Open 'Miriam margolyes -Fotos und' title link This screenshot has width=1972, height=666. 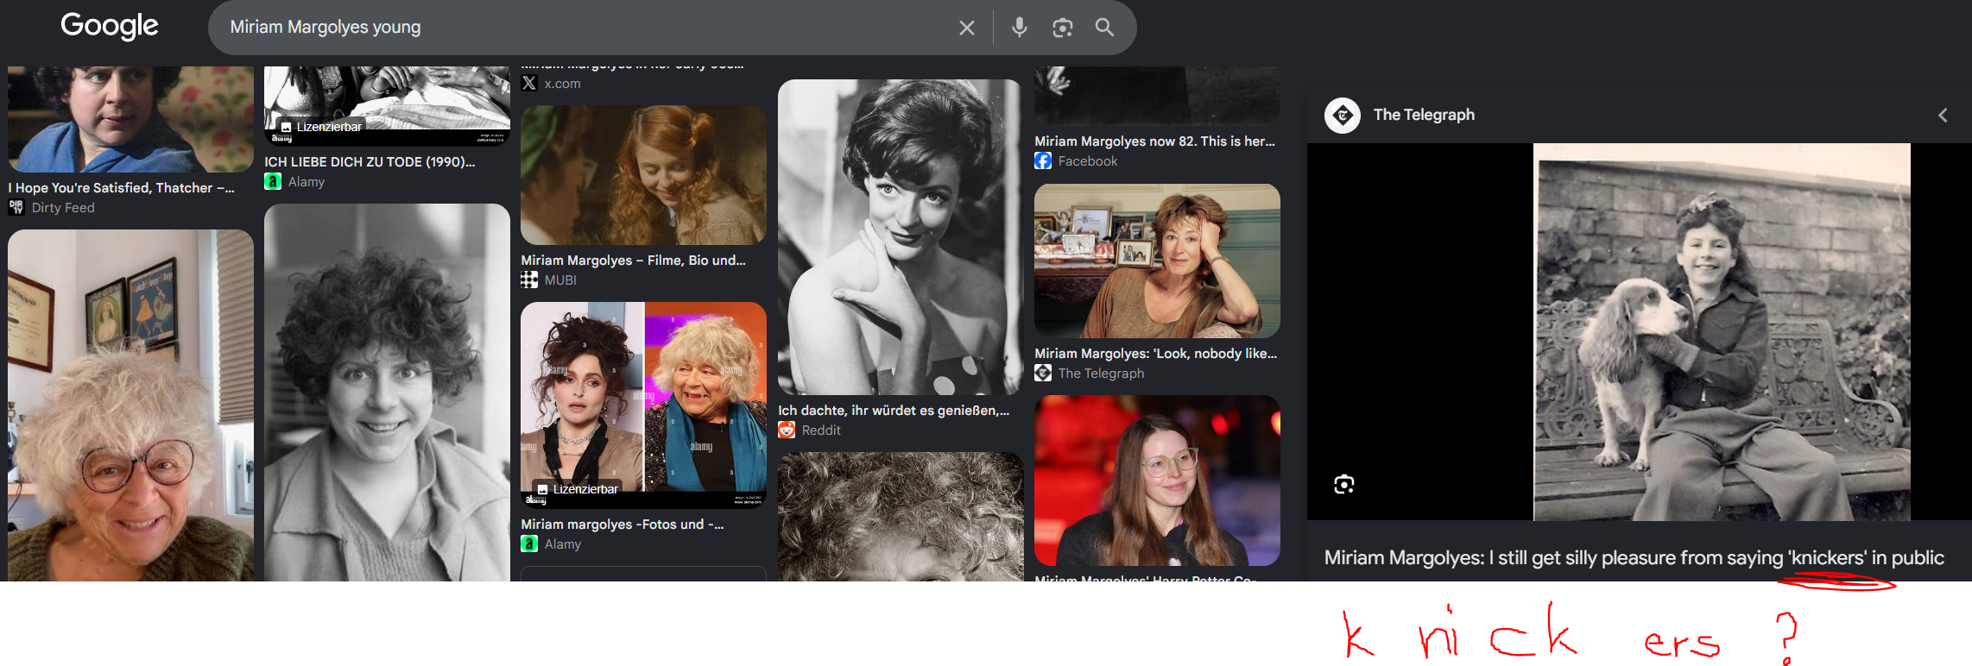623,524
